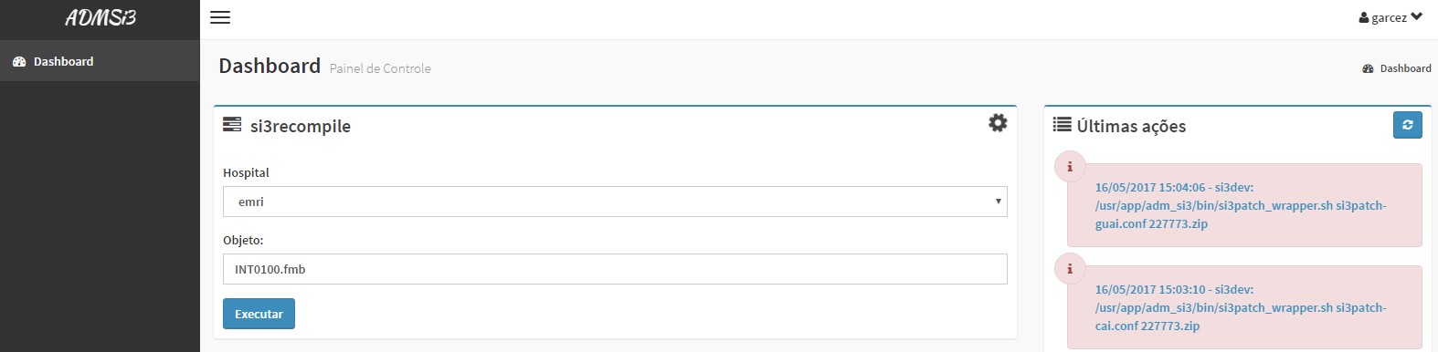Click the ADMSi3 logo
The height and width of the screenshot is (352, 1438).
[x=100, y=17]
